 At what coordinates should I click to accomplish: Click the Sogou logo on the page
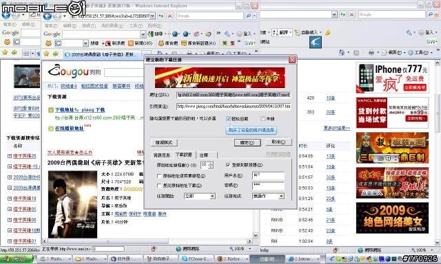pyautogui.click(x=74, y=71)
